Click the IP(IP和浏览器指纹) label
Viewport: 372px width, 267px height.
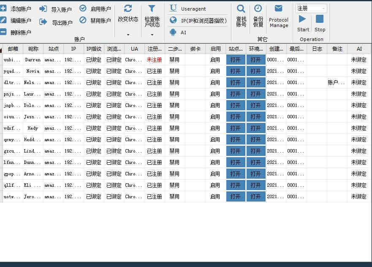204,21
